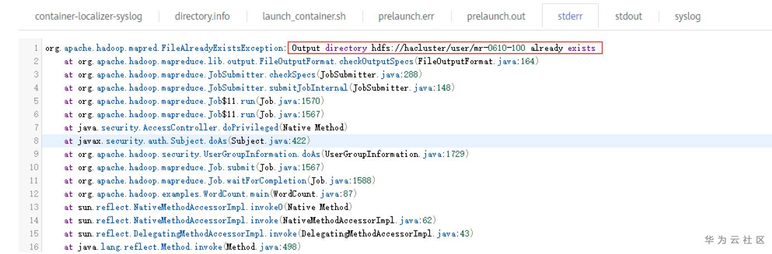The height and width of the screenshot is (254, 772).
Task: Click the FileOutputFormat.checkOutputSpecs stack line
Action: tap(301, 60)
